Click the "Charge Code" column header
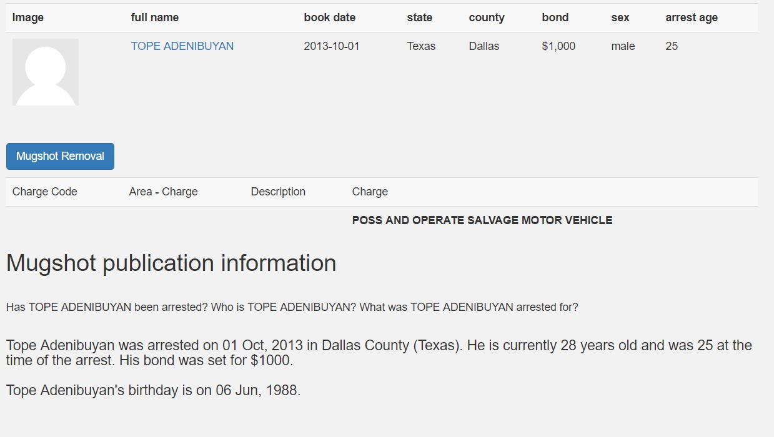 click(x=45, y=192)
